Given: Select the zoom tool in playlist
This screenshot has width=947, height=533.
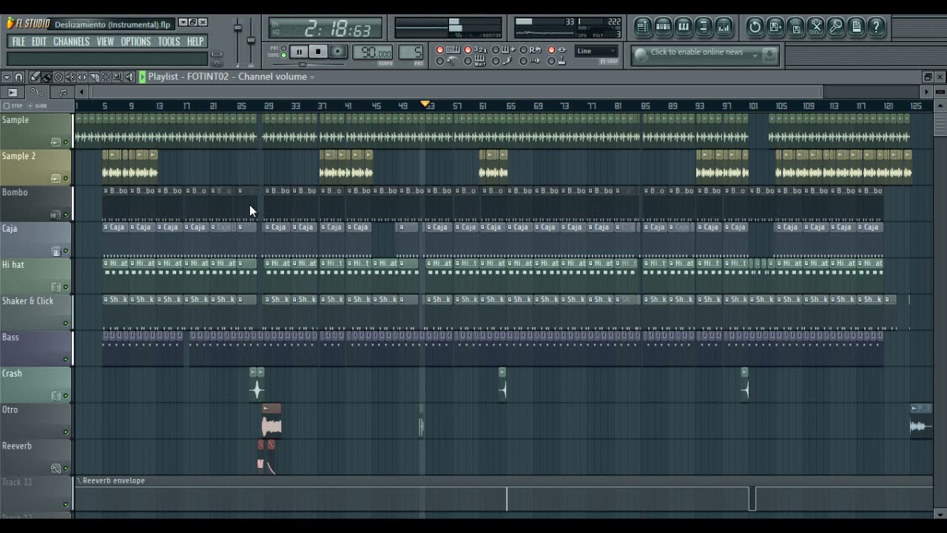Looking at the screenshot, I should 118,77.
